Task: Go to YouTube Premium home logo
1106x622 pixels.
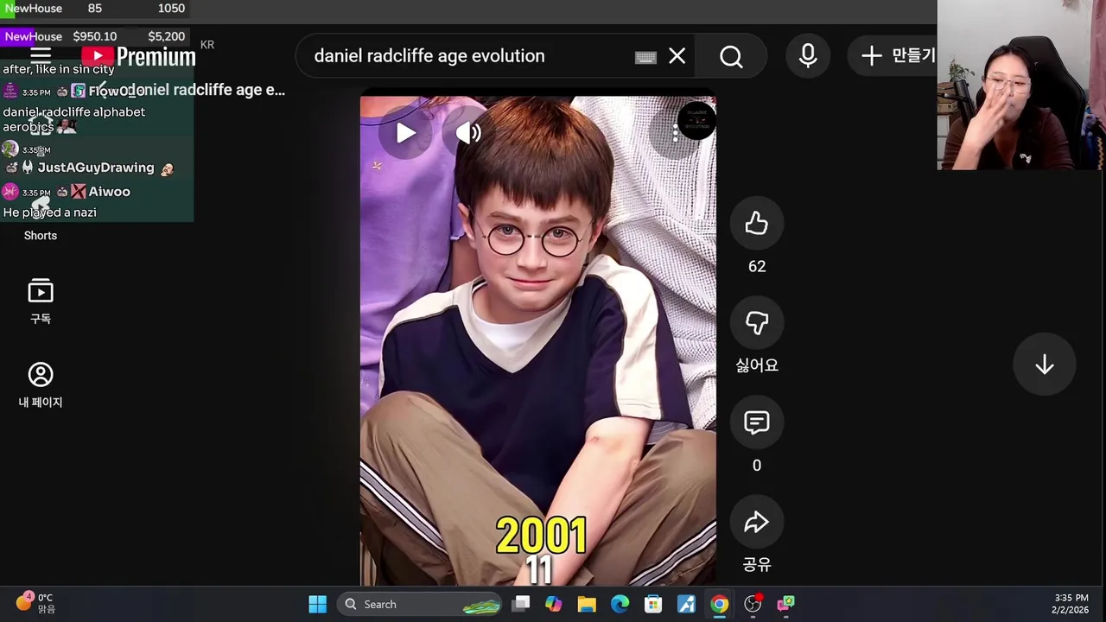Action: 139,57
